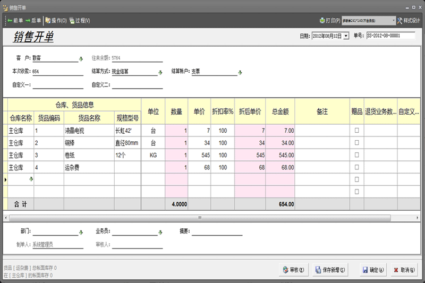Open the print template dropdown
This screenshot has width=425, height=283.
[393, 21]
